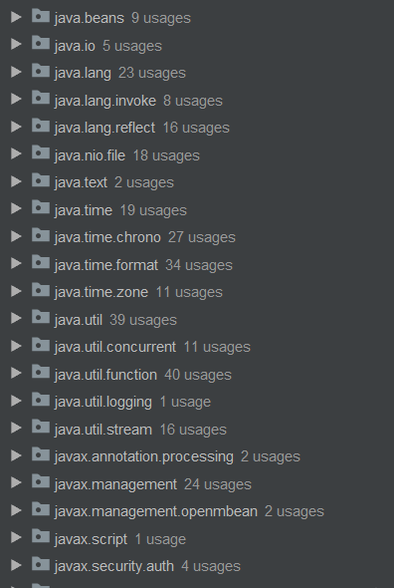The width and height of the screenshot is (394, 588).
Task: Select the java.time.zone 11 usages row
Action: tap(197, 292)
